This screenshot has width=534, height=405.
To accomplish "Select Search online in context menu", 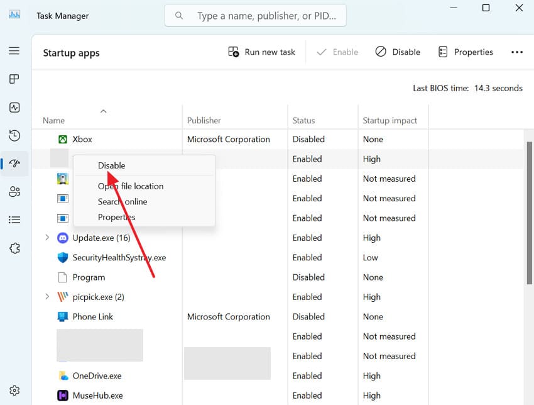I will [x=123, y=202].
